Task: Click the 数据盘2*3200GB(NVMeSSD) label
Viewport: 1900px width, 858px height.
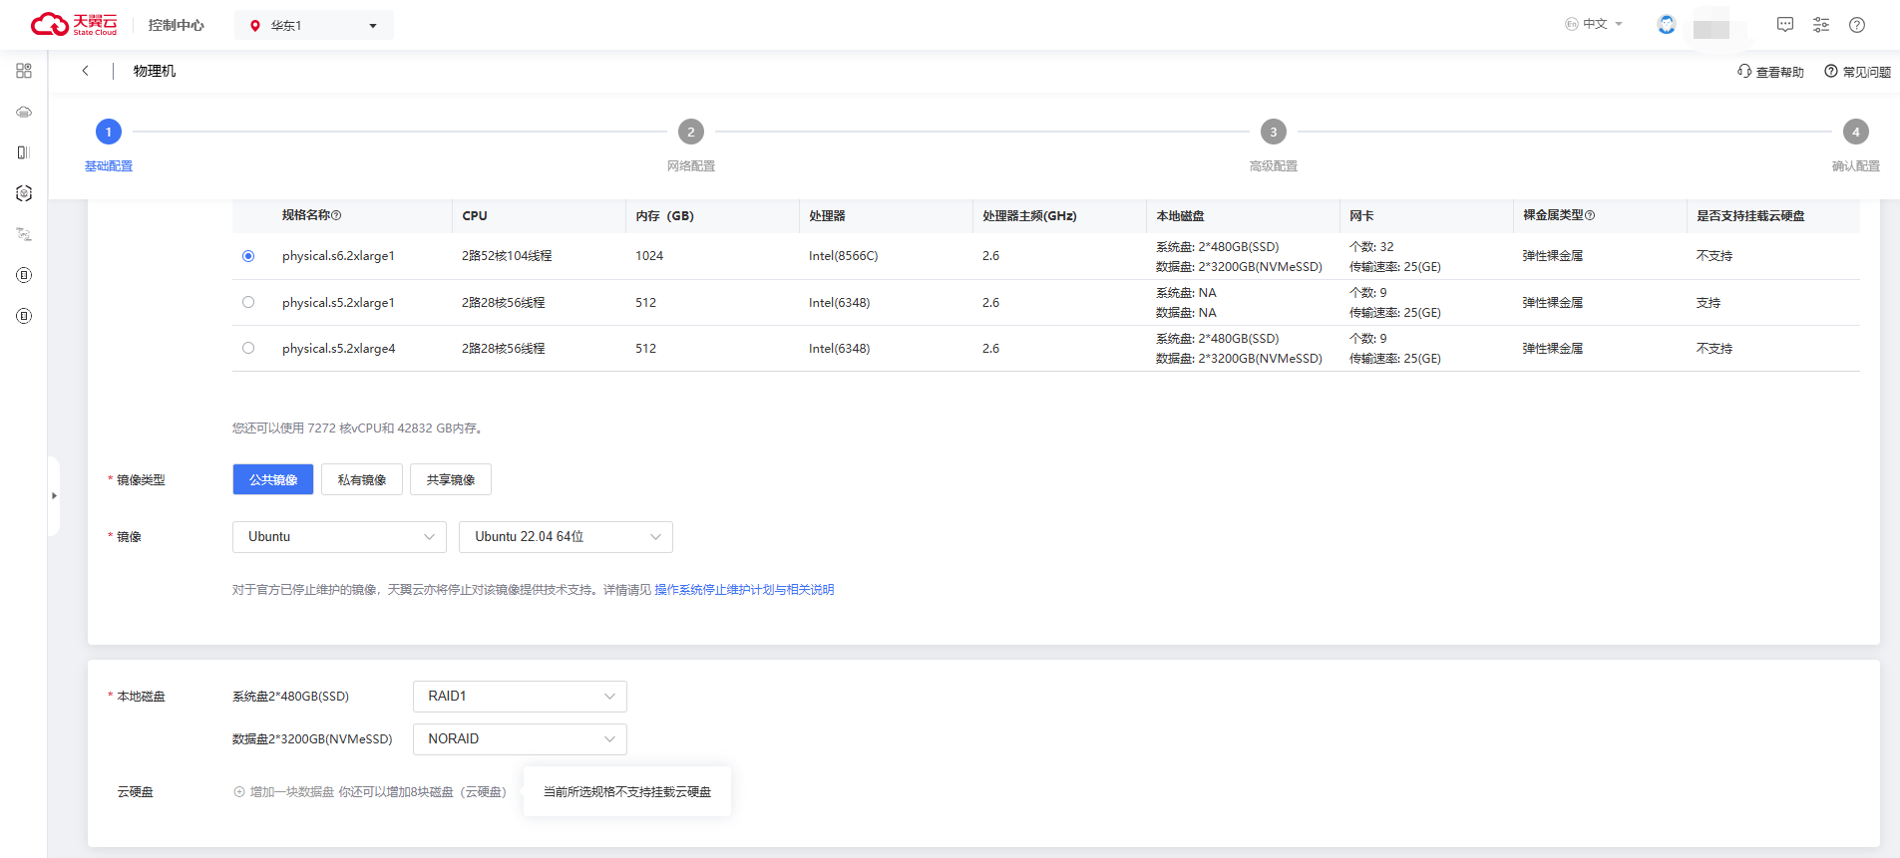Action: point(312,739)
